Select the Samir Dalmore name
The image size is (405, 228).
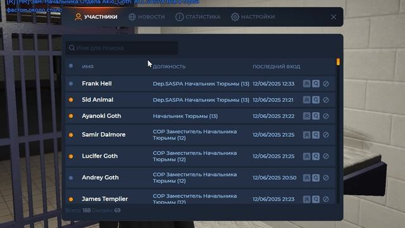[104, 134]
